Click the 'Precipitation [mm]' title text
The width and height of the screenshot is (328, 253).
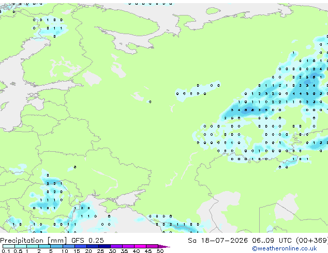(34, 241)
